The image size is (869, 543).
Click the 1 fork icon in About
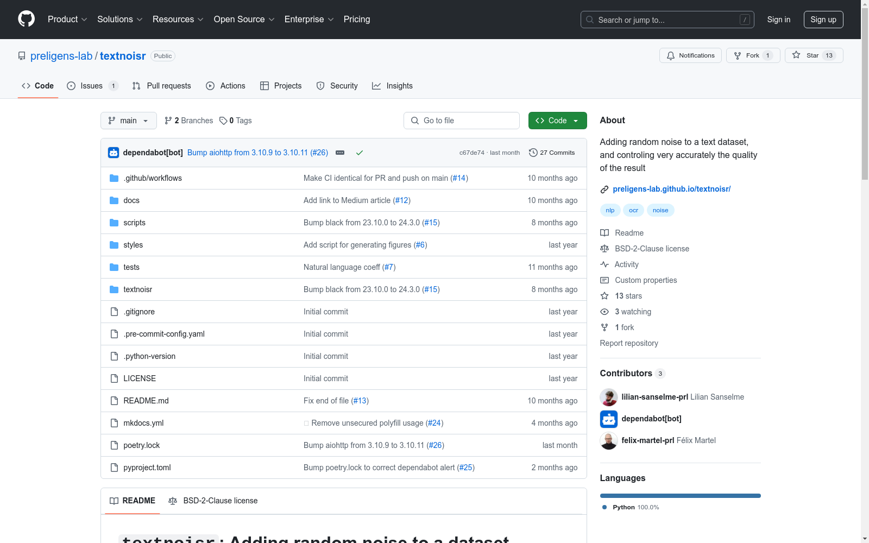tap(604, 327)
